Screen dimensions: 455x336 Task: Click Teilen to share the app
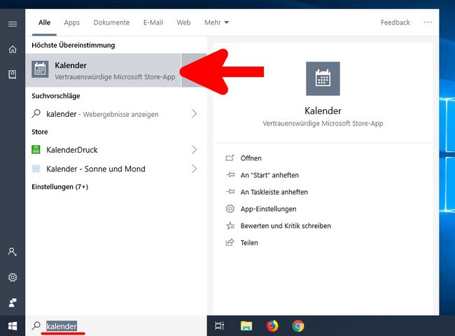pyautogui.click(x=249, y=243)
